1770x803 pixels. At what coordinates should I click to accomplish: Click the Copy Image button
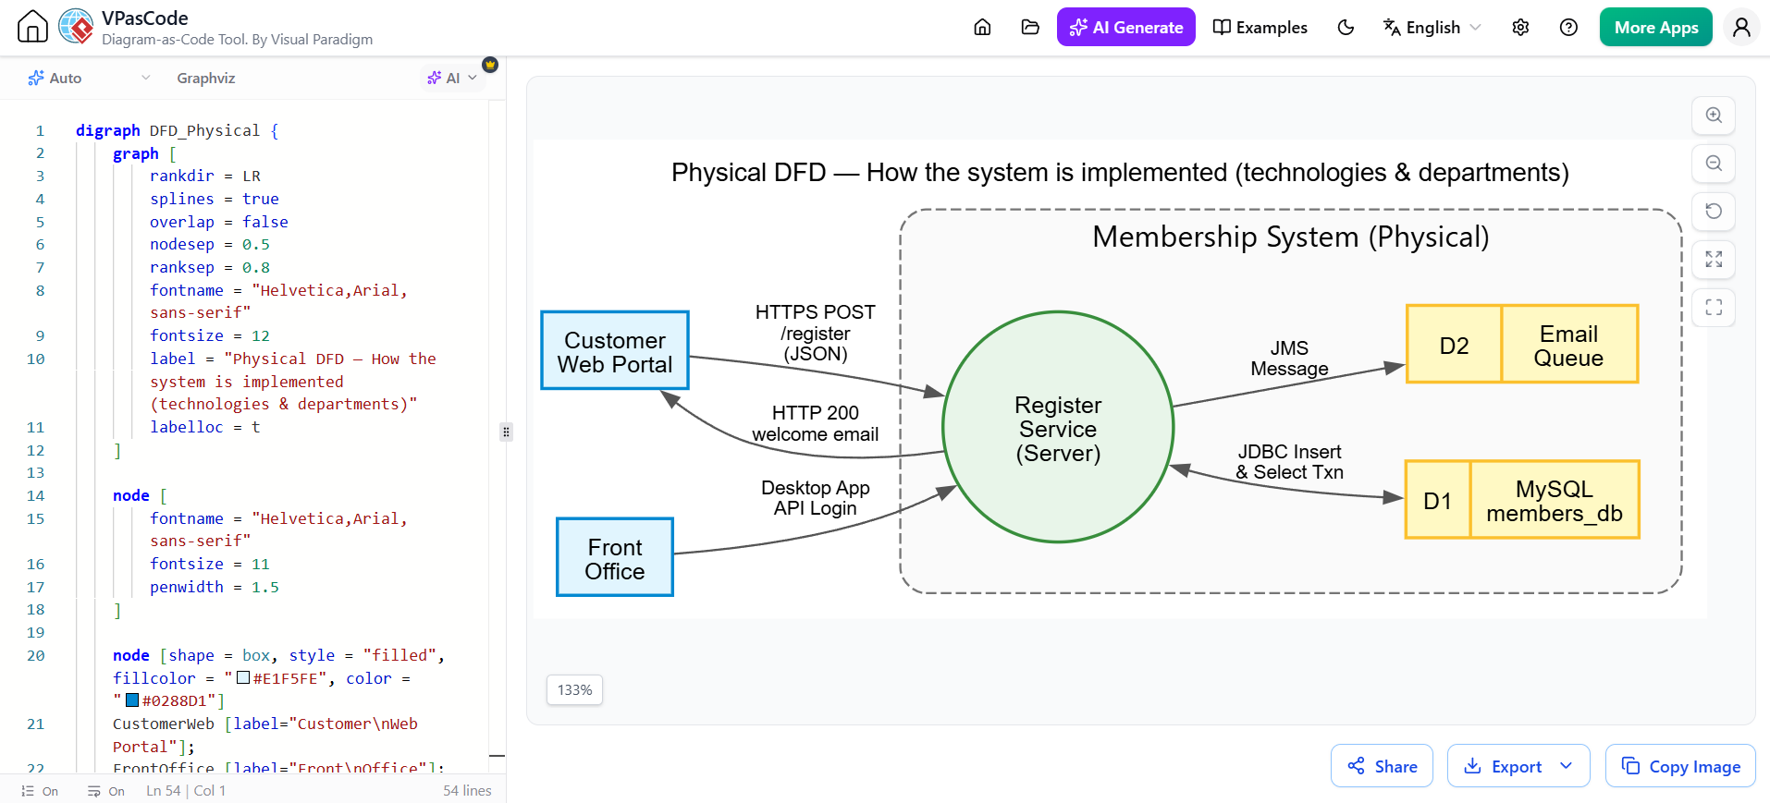1680,766
